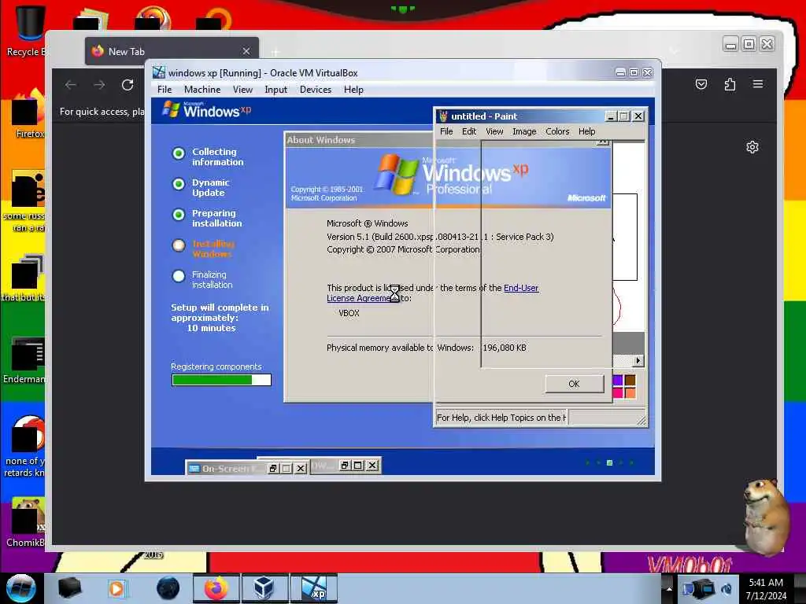Click the Dynamic Update step indicator
This screenshot has height=604, width=806.
coord(179,184)
